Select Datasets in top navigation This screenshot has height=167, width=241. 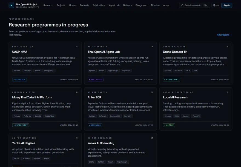tap(85, 5)
